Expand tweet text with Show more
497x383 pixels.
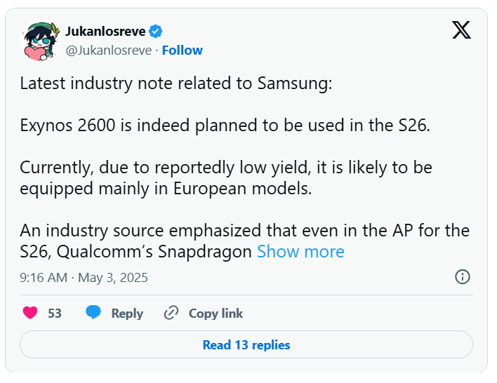(300, 252)
